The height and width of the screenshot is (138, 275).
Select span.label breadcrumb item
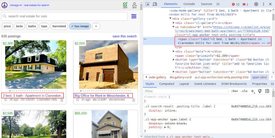point(260,77)
